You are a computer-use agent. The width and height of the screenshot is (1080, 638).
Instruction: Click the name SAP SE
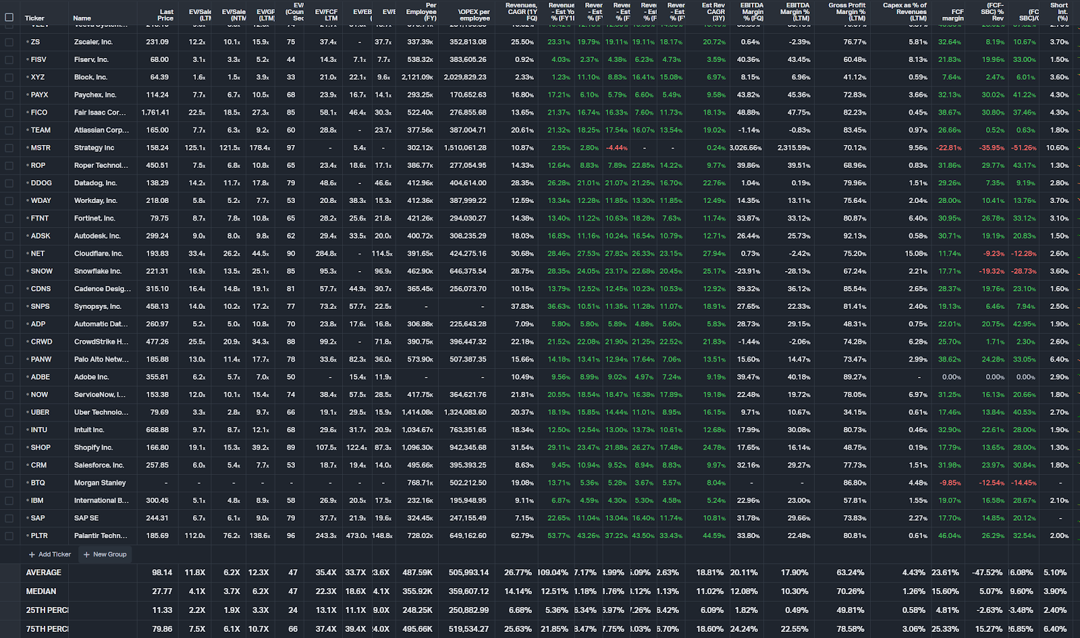click(86, 518)
